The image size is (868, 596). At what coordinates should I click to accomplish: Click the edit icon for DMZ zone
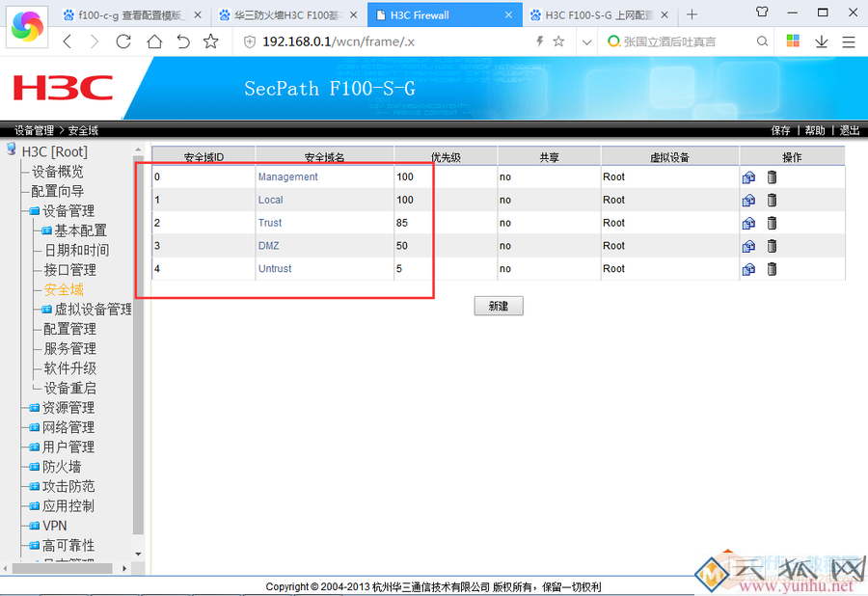[x=748, y=246]
